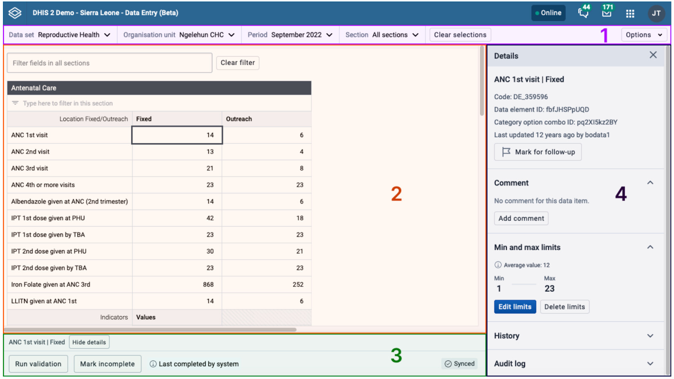This screenshot has height=379, width=674.
Task: Open the messages envelope icon
Action: point(607,13)
